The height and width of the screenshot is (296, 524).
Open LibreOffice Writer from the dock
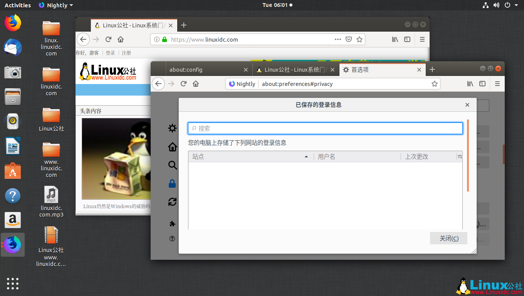tap(13, 146)
